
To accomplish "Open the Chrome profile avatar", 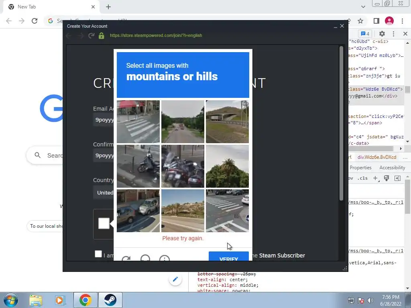I will coord(389,21).
